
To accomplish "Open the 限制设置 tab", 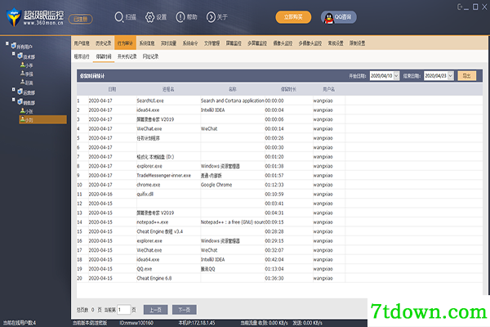I will point(357,43).
